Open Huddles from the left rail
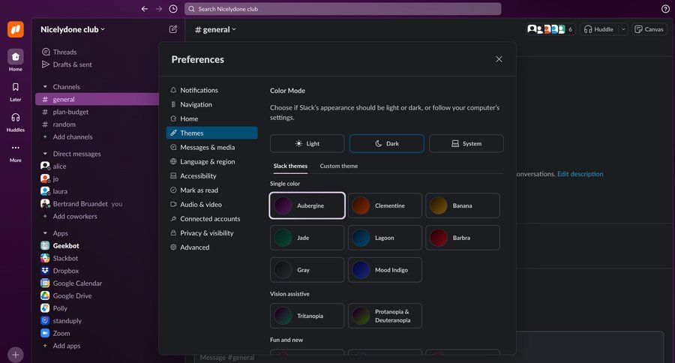The height and width of the screenshot is (363, 675). point(15,121)
